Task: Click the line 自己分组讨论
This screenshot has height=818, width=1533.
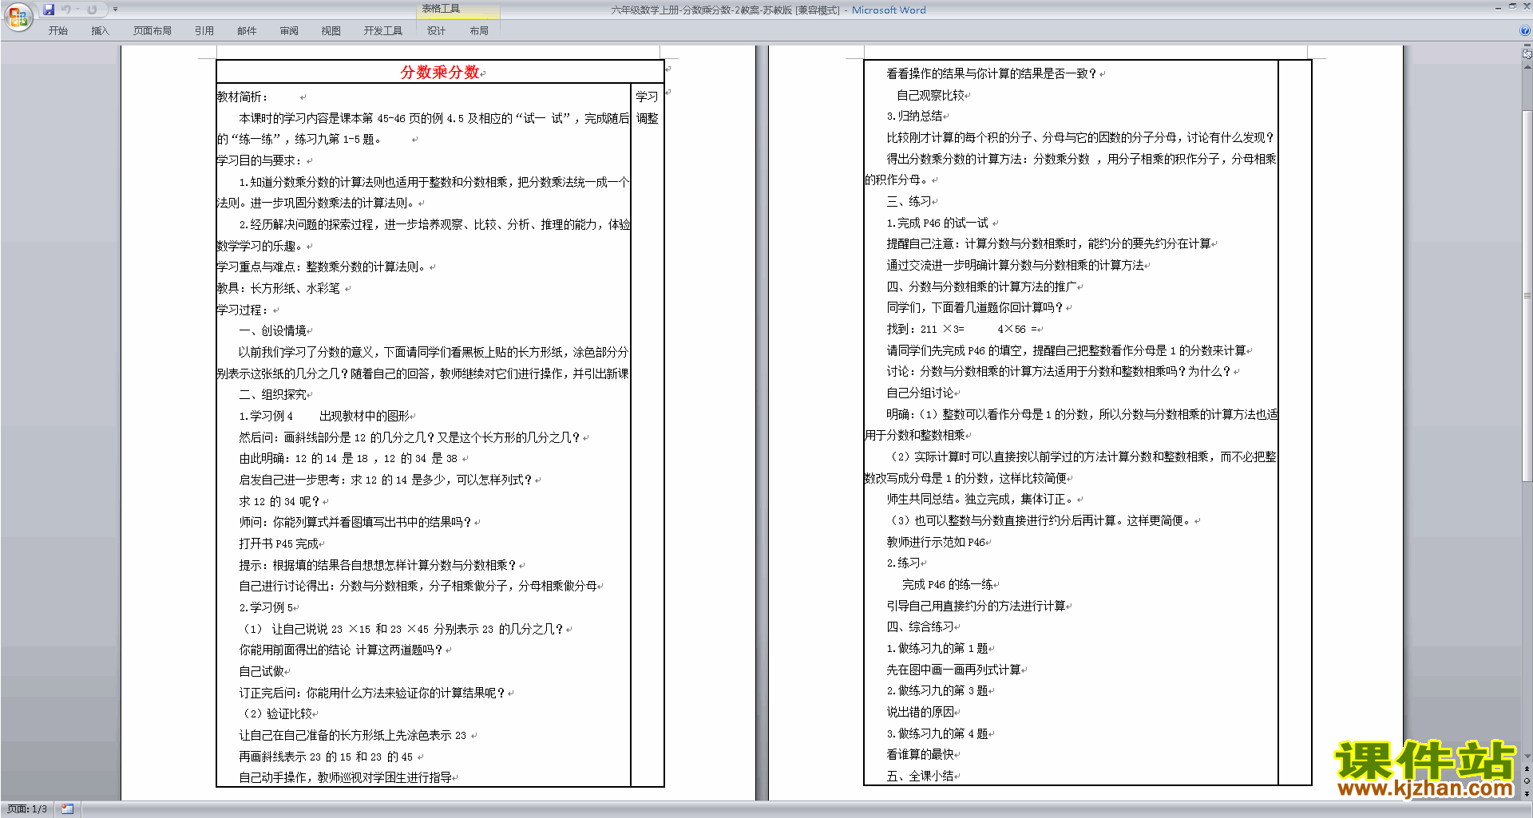Action: tap(920, 393)
